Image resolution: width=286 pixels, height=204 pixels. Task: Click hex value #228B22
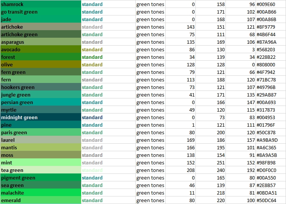point(266,57)
